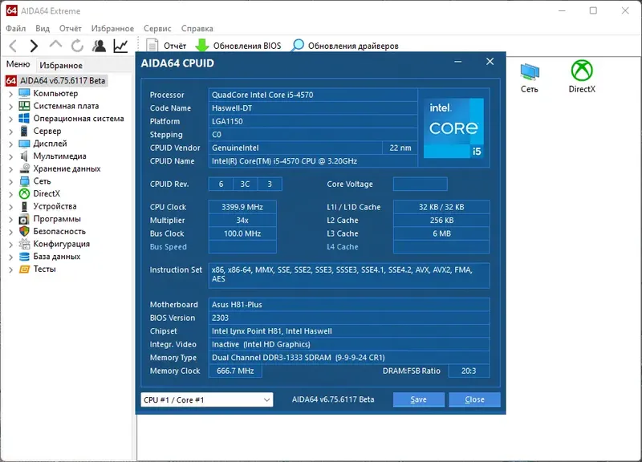Open the Файл menu
Image resolution: width=642 pixels, height=462 pixels.
point(15,28)
